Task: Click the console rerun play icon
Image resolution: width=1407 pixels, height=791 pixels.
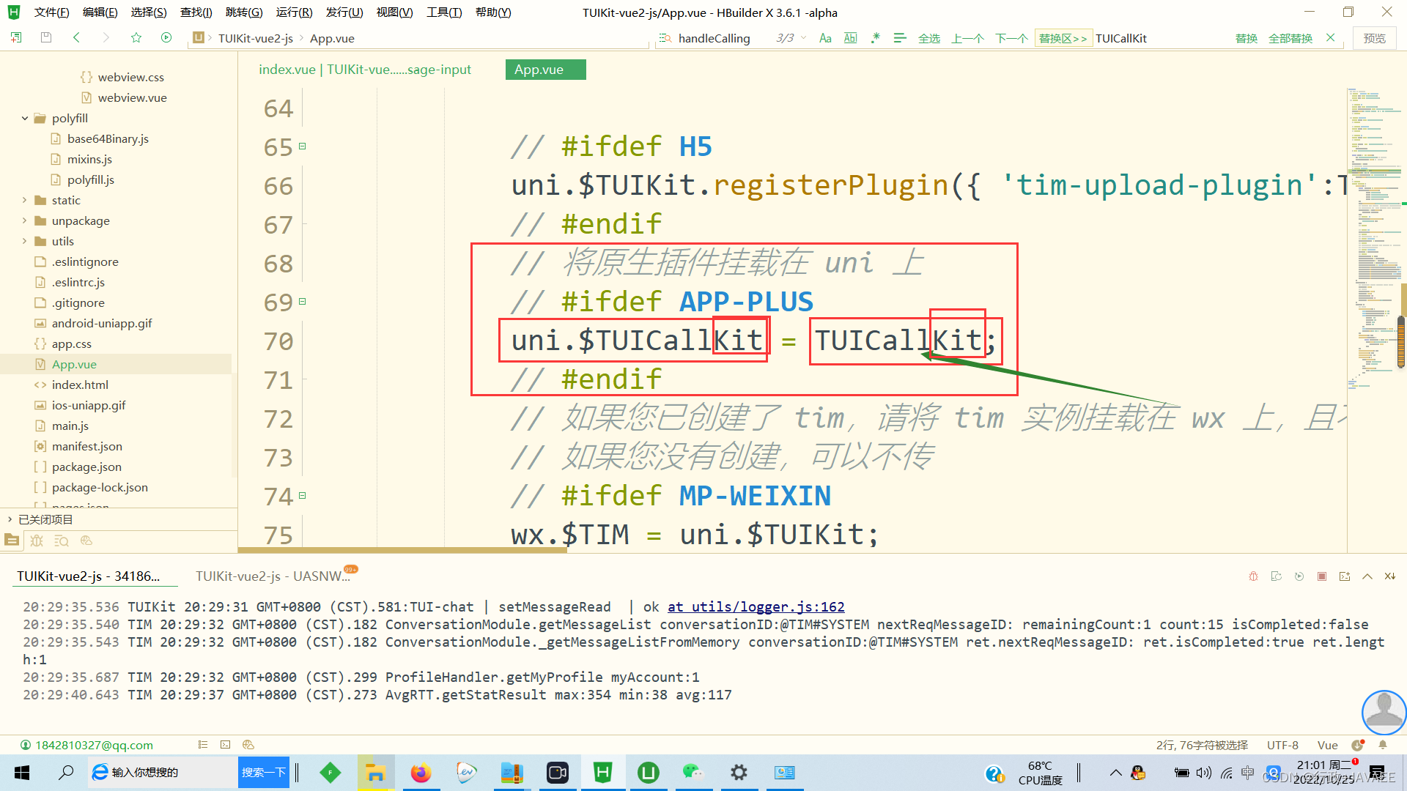Action: (1299, 576)
